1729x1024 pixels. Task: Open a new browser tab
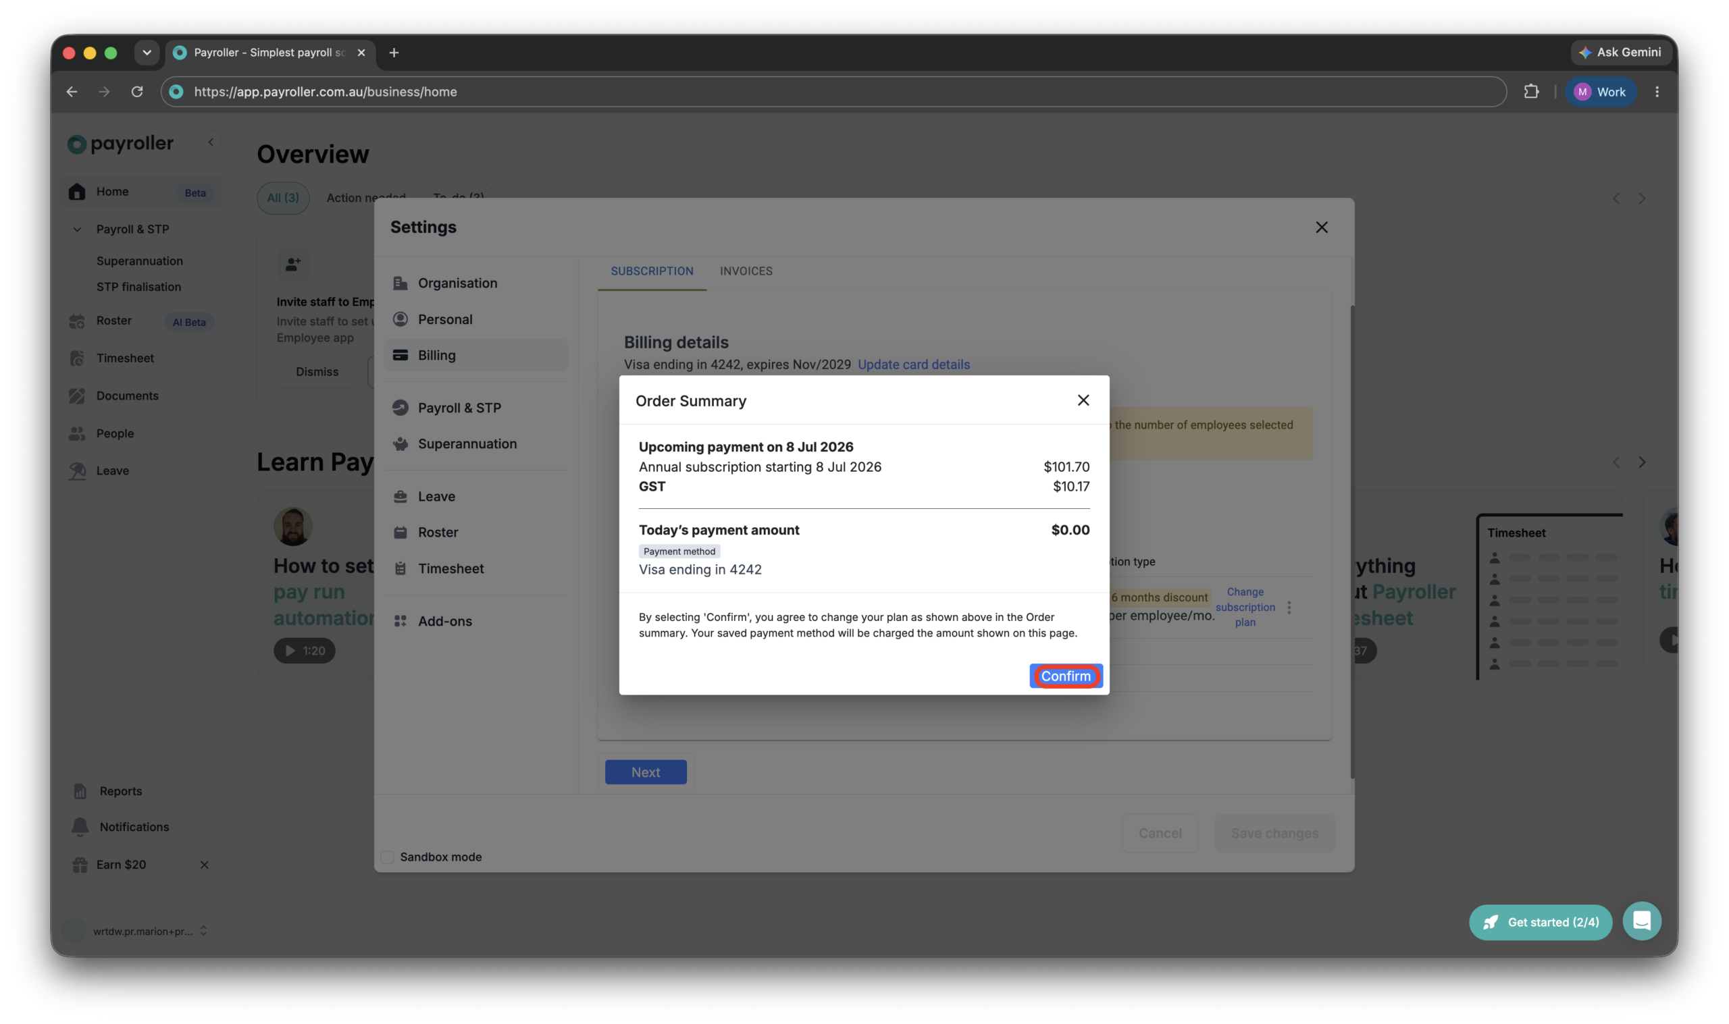394,53
